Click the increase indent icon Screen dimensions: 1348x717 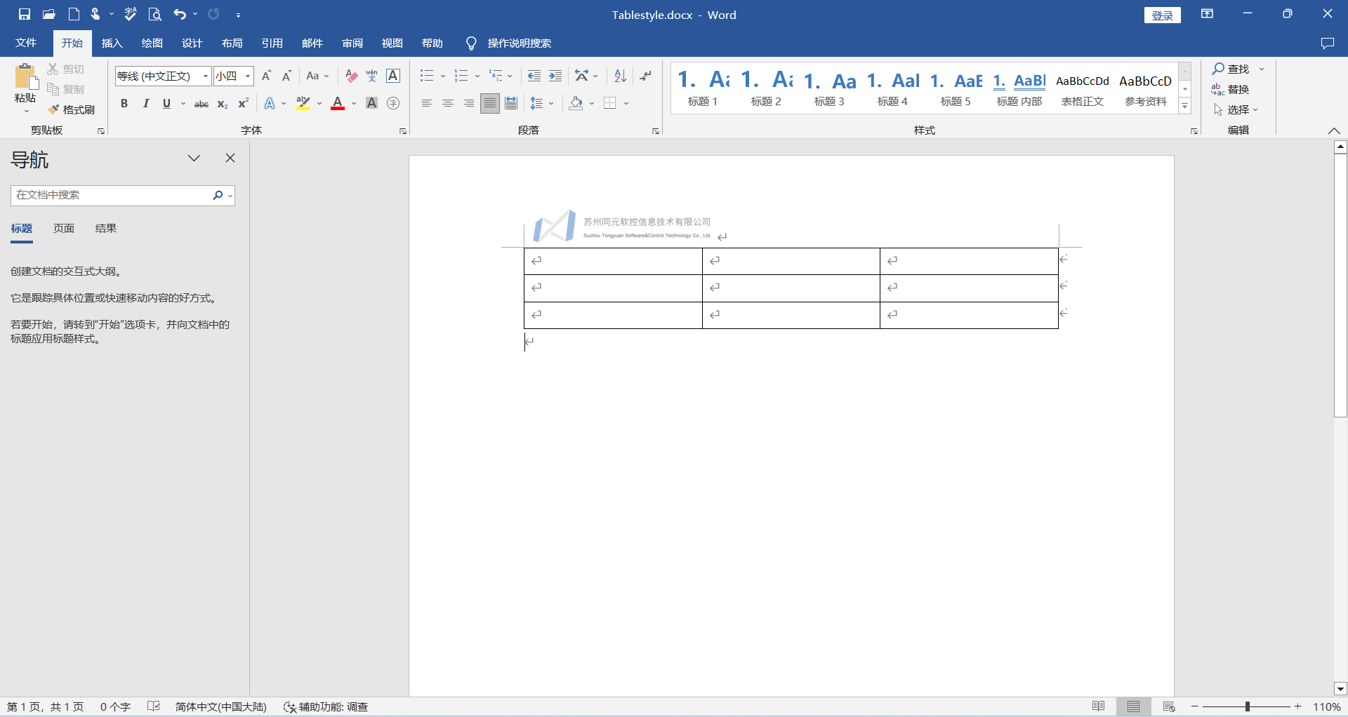(555, 76)
